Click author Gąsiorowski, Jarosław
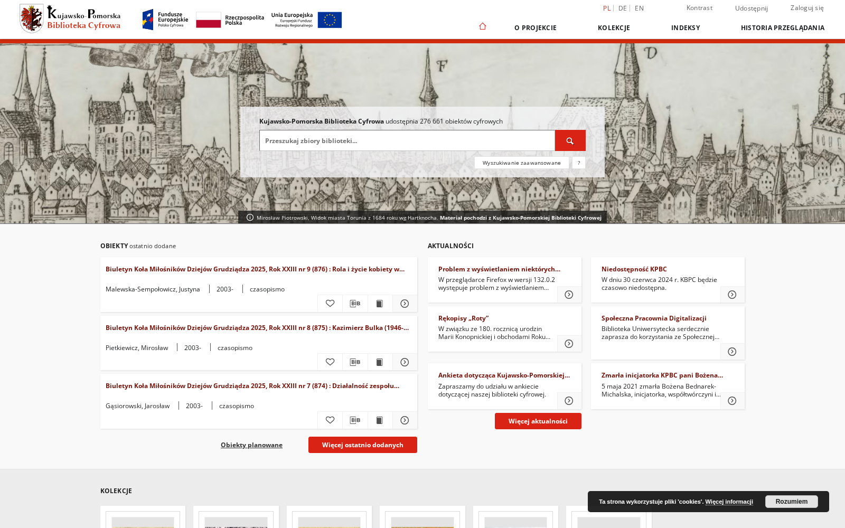 137,406
